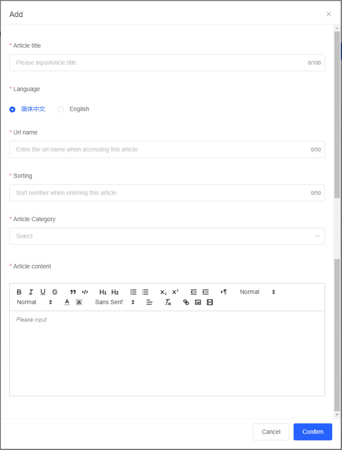Insert an ordered numbered list
The image size is (342, 450).
[x=133, y=292]
